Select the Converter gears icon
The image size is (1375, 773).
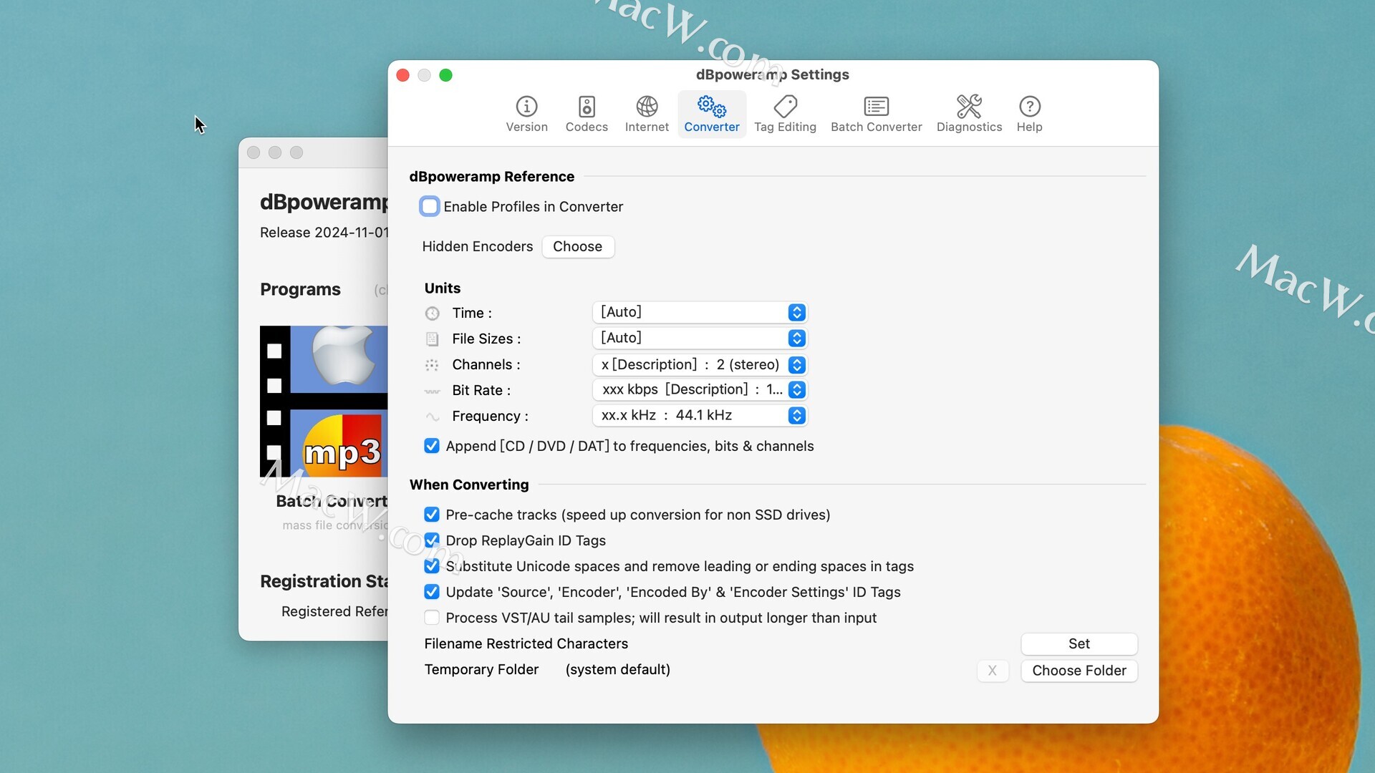[x=712, y=107]
